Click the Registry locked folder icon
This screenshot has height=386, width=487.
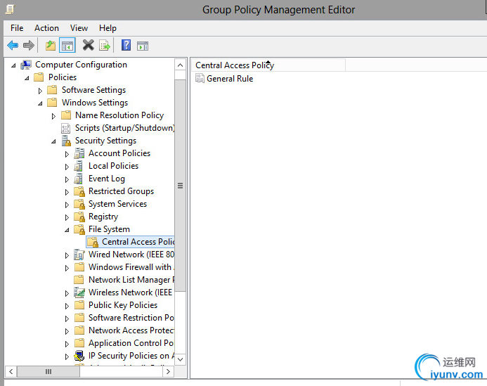(x=79, y=217)
